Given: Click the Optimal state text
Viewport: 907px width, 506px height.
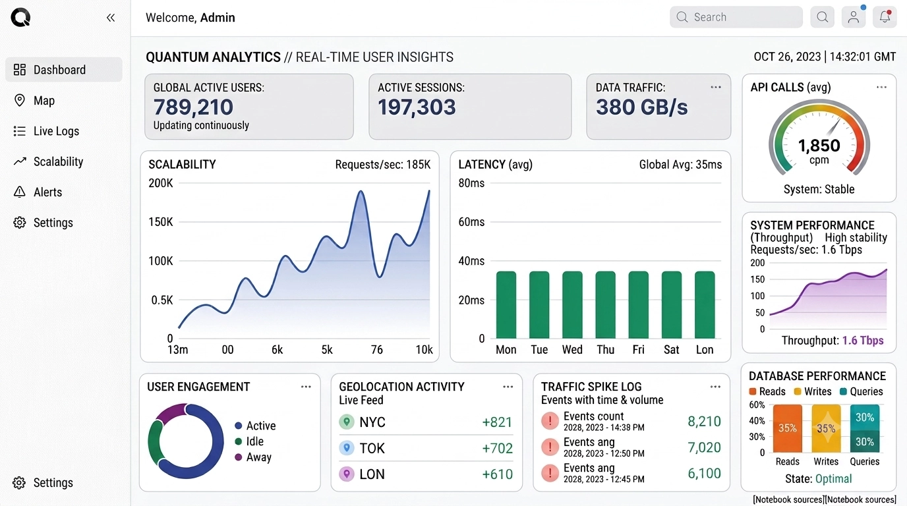Looking at the screenshot, I should click(x=834, y=479).
